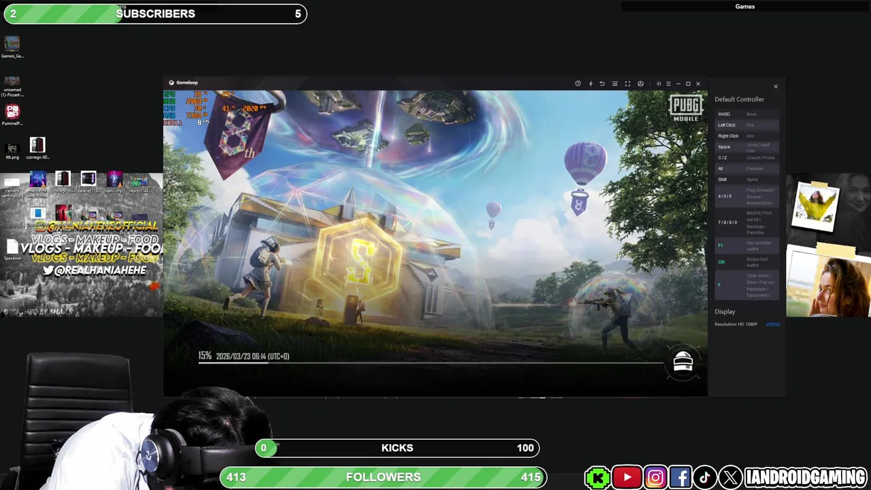Click the rotate back arrow icon in Gameloop
The height and width of the screenshot is (490, 871).
(602, 84)
